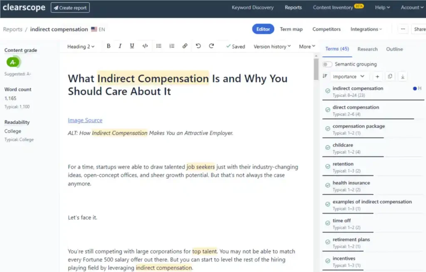Screen dimensions: 426x272
Task: Toggle the checkmark for 'retention' term
Action: [x=328, y=166]
